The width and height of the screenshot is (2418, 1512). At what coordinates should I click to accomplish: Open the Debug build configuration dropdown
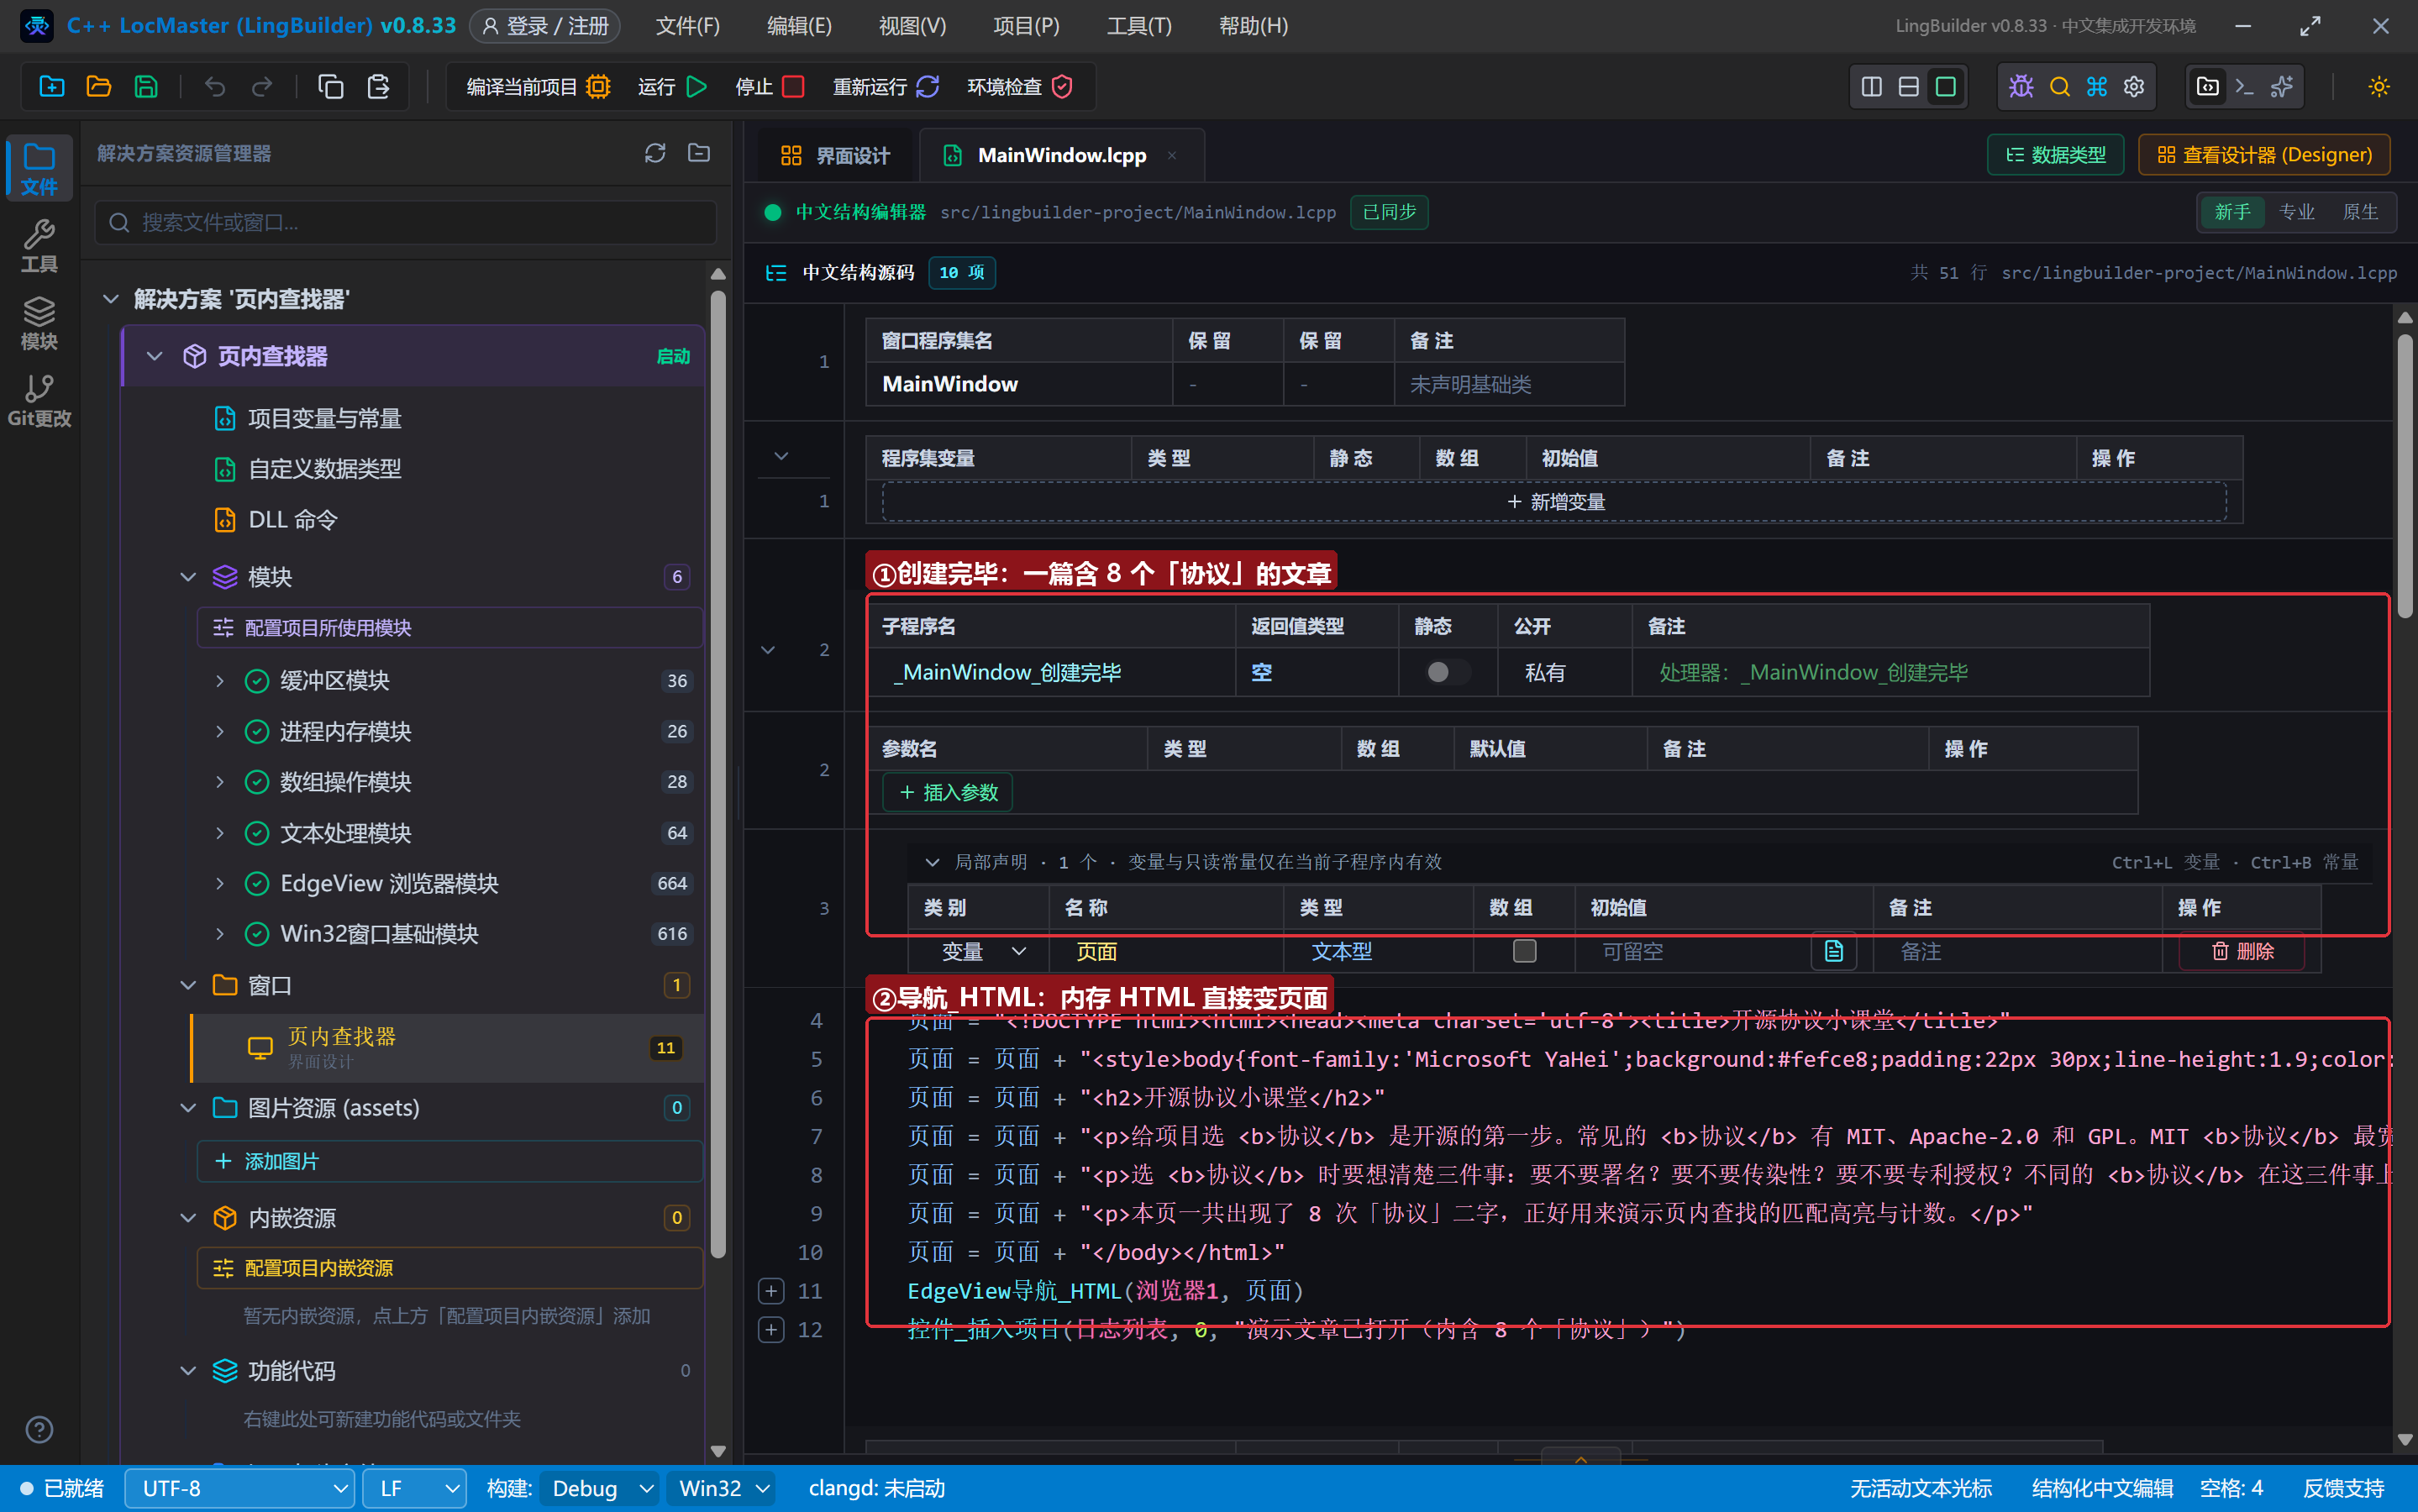(600, 1488)
